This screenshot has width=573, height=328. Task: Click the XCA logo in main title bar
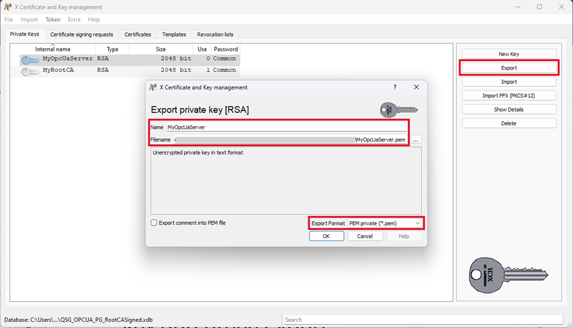(8, 7)
